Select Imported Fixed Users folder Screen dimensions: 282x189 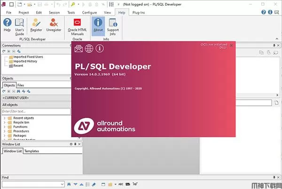pos(28,57)
